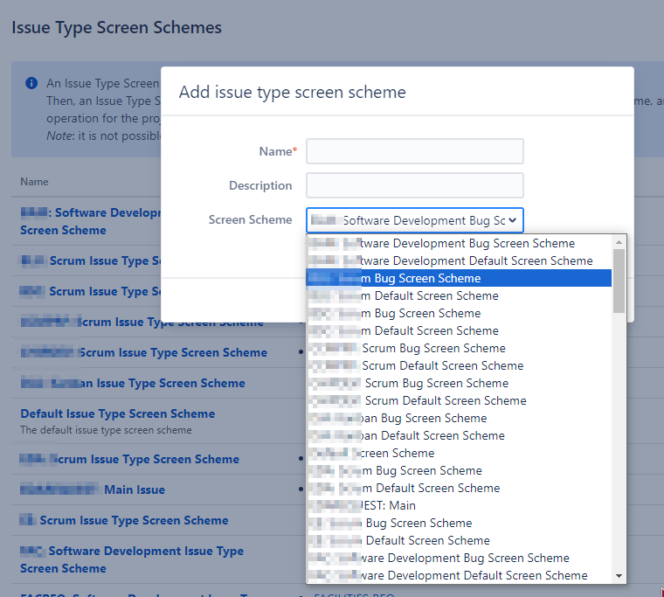Select the highlighted Bug Screen Scheme option

click(x=458, y=278)
